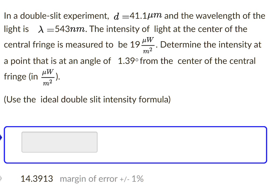Click the partially visible chevron at screen edge
This screenshot has height=190, width=276.
[1, 178]
